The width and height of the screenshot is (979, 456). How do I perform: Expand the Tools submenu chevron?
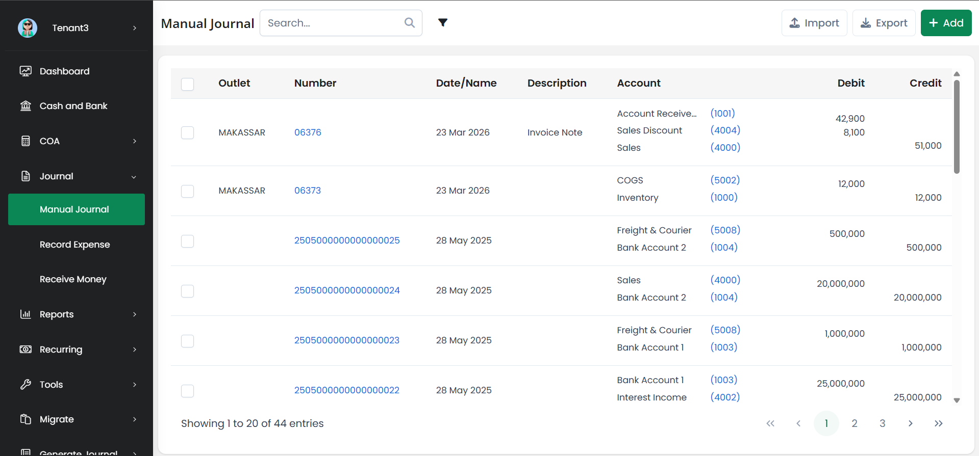135,385
